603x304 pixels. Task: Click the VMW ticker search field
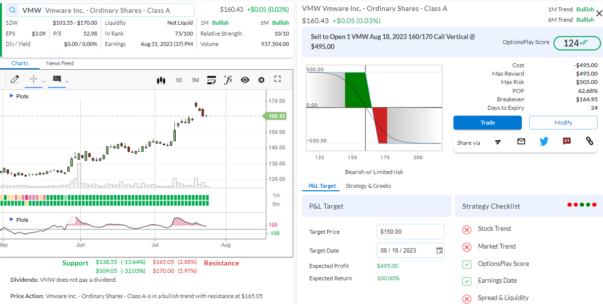point(100,10)
